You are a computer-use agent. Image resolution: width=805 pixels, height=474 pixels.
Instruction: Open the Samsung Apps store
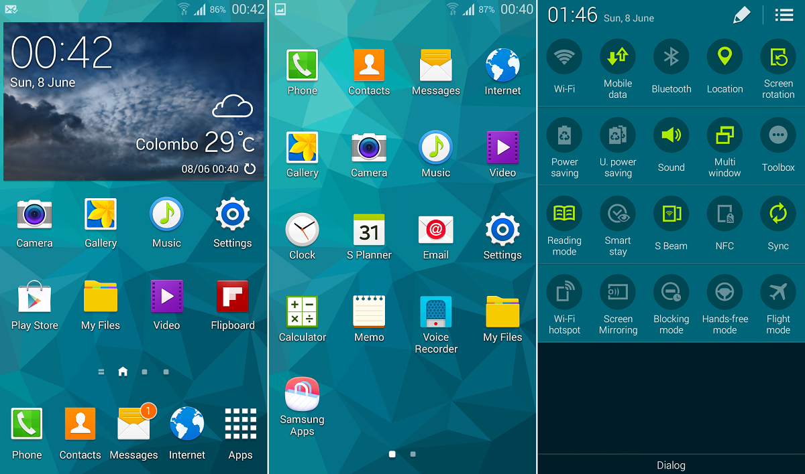pyautogui.click(x=302, y=394)
